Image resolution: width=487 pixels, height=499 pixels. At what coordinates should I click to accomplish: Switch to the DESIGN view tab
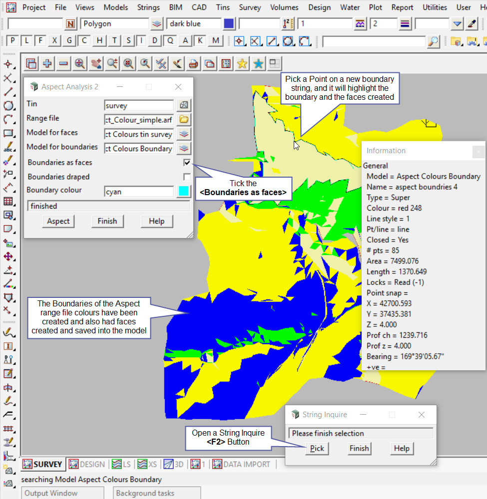[88, 465]
